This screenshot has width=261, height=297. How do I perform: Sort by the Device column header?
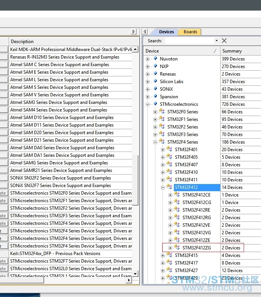click(182, 51)
